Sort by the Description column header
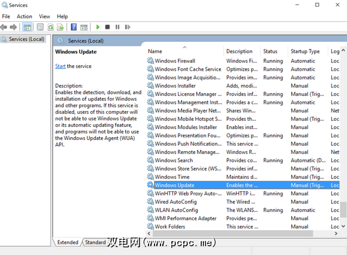Viewport: 347px width, 255px height. (242, 52)
